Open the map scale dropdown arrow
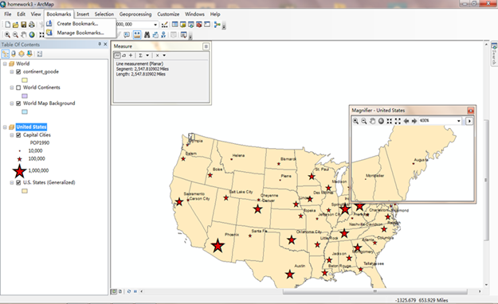The width and height of the screenshot is (498, 304). click(x=155, y=25)
